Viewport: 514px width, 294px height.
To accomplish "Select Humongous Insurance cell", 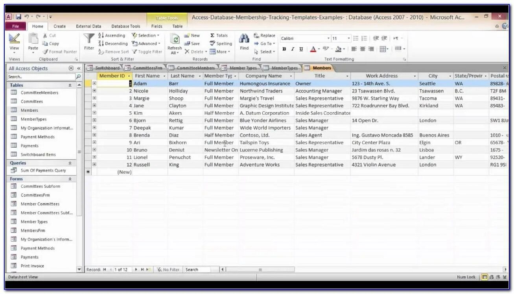I will (x=266, y=83).
